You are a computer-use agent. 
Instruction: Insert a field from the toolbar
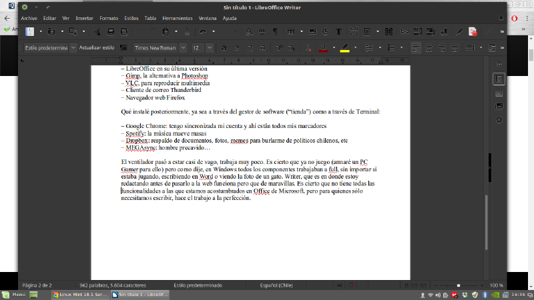tap(367, 31)
